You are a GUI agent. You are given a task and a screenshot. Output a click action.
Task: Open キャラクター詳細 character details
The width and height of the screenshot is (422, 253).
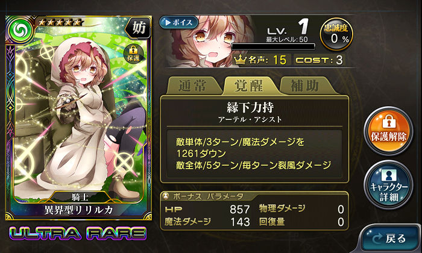(388, 185)
